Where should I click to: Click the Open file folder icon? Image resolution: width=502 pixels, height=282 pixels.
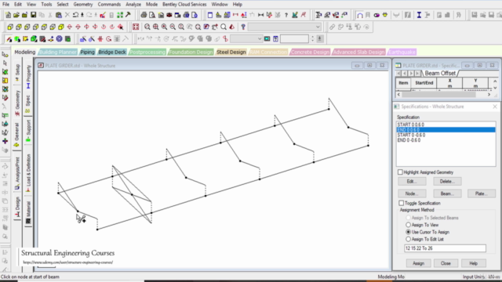click(x=16, y=15)
